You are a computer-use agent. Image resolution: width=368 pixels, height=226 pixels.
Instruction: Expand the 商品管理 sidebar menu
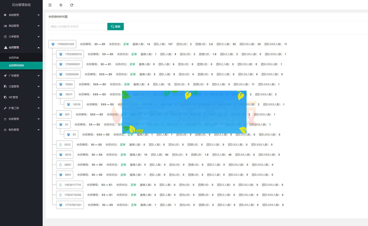point(21,26)
